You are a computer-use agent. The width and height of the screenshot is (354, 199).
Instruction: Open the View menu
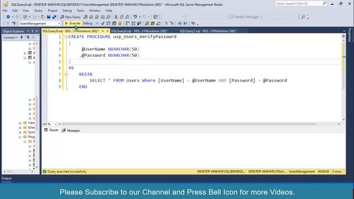click(26, 11)
